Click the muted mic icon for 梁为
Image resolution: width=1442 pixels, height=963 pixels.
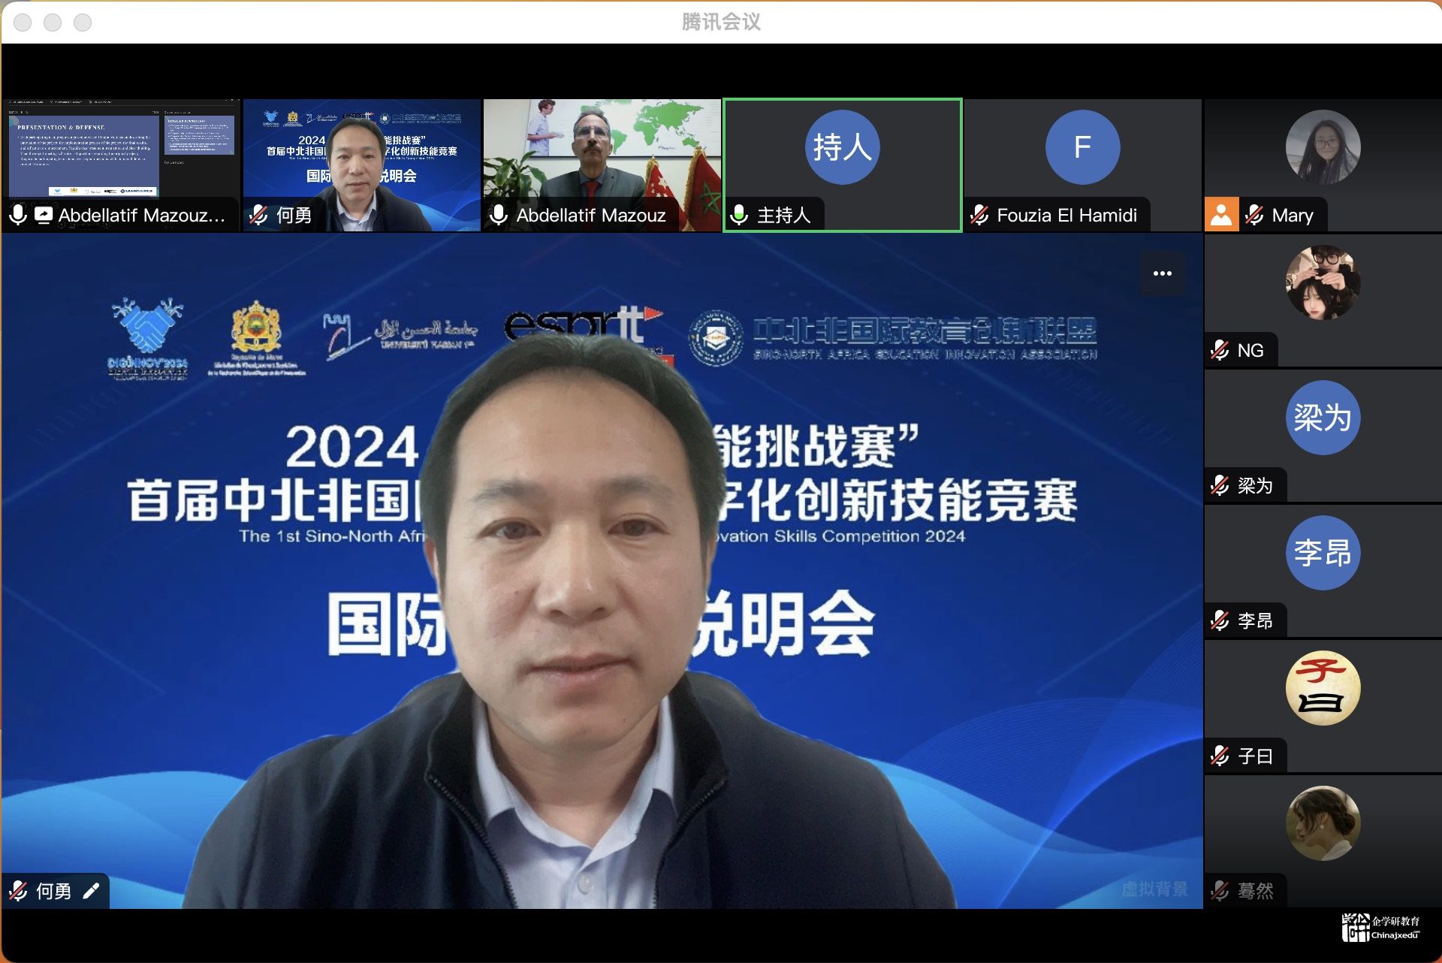[x=1220, y=485]
